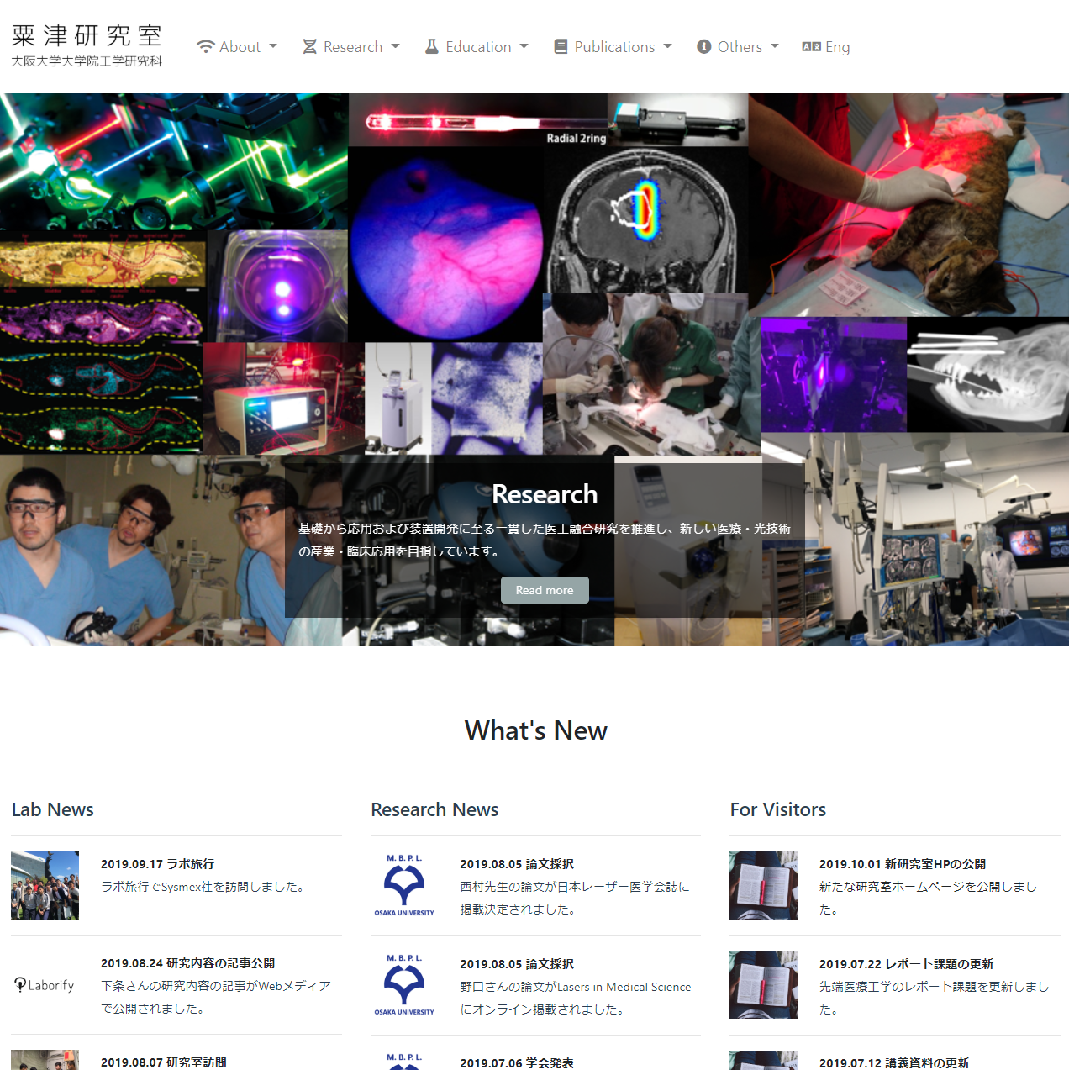The image size is (1069, 1070).
Task: Click the M.B.P.L. Osaka University logo of first research news
Action: [404, 886]
